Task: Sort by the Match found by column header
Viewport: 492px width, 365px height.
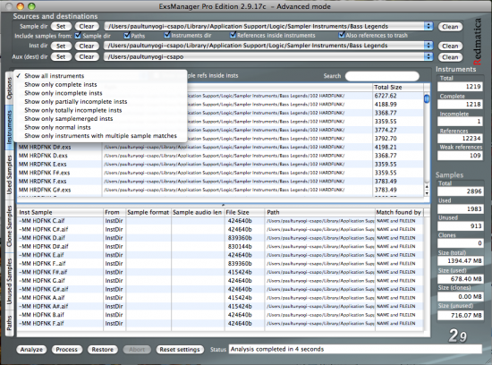Action: pos(399,213)
